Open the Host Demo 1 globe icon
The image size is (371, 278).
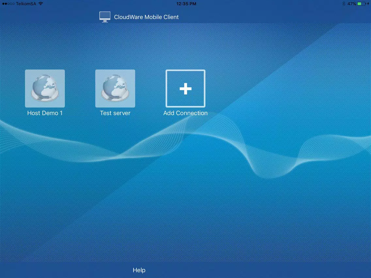(x=45, y=88)
